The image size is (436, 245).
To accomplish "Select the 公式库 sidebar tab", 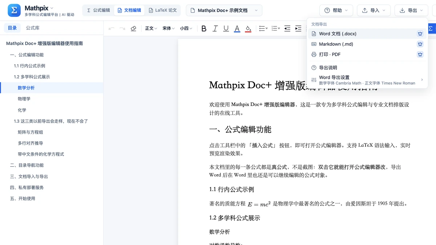I will [x=33, y=28].
